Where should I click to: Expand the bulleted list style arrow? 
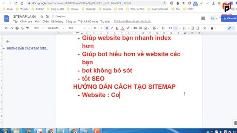click(x=180, y=28)
